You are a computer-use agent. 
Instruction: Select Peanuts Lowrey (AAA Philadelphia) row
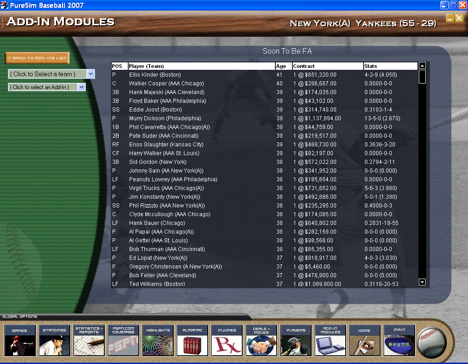pos(264,179)
